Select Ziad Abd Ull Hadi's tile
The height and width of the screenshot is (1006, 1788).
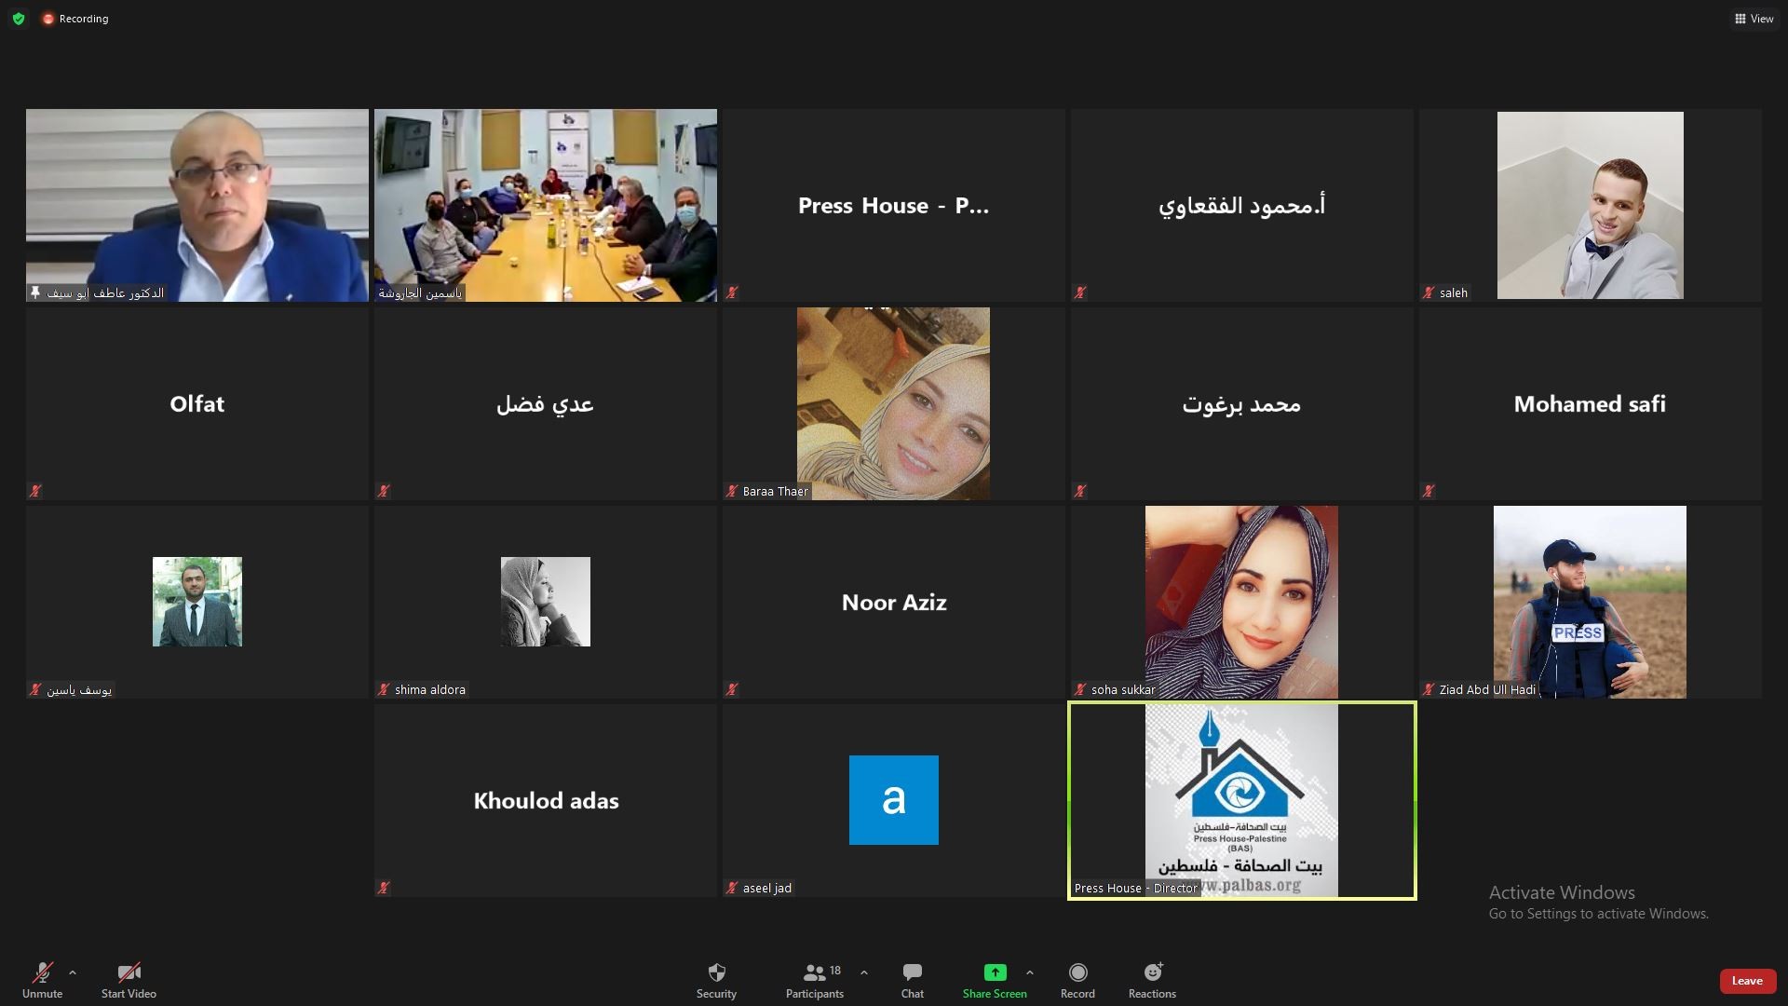tap(1589, 602)
